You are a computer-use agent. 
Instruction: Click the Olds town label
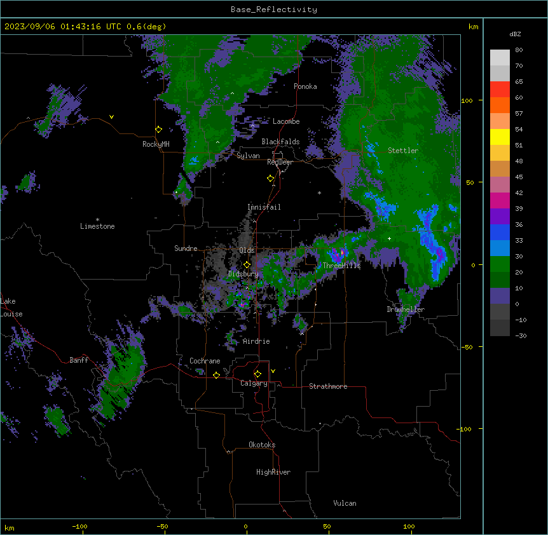pos(247,250)
